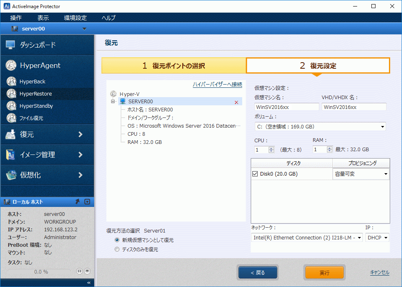Viewport: 402px width, 287px height.
Task: Open the Intel(R) Ethernet network dropdown
Action: point(359,238)
